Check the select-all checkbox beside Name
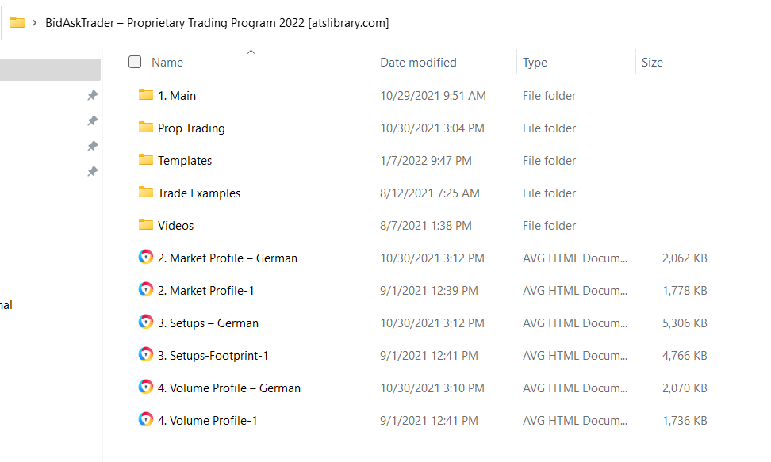 [135, 61]
